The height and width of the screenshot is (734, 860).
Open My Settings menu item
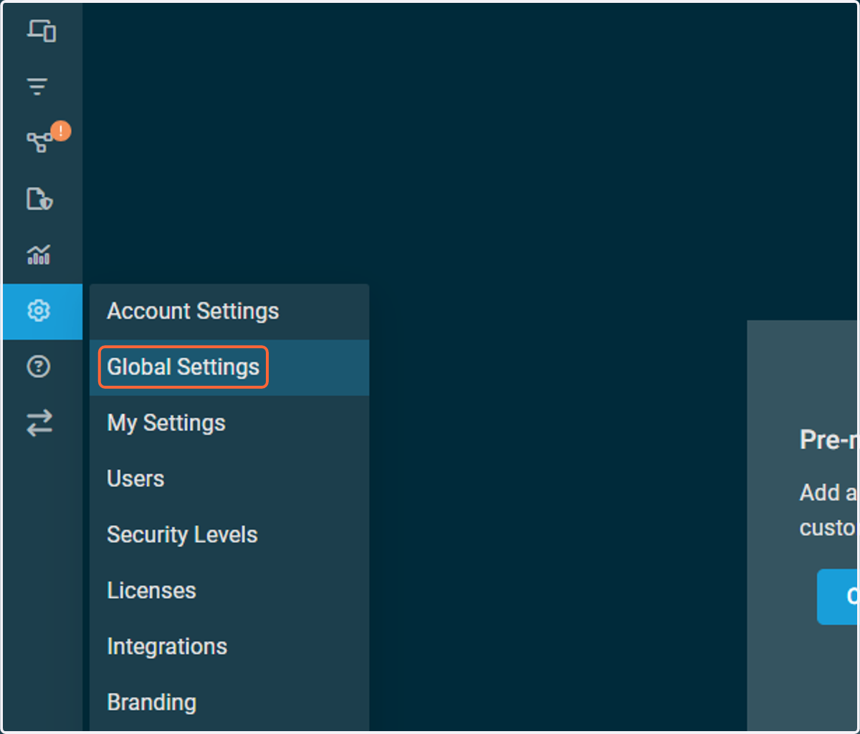tap(229, 423)
